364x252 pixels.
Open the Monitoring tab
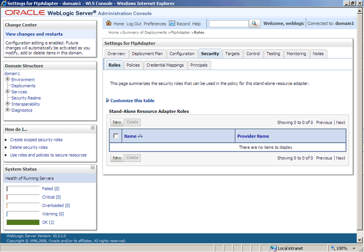pos(296,54)
